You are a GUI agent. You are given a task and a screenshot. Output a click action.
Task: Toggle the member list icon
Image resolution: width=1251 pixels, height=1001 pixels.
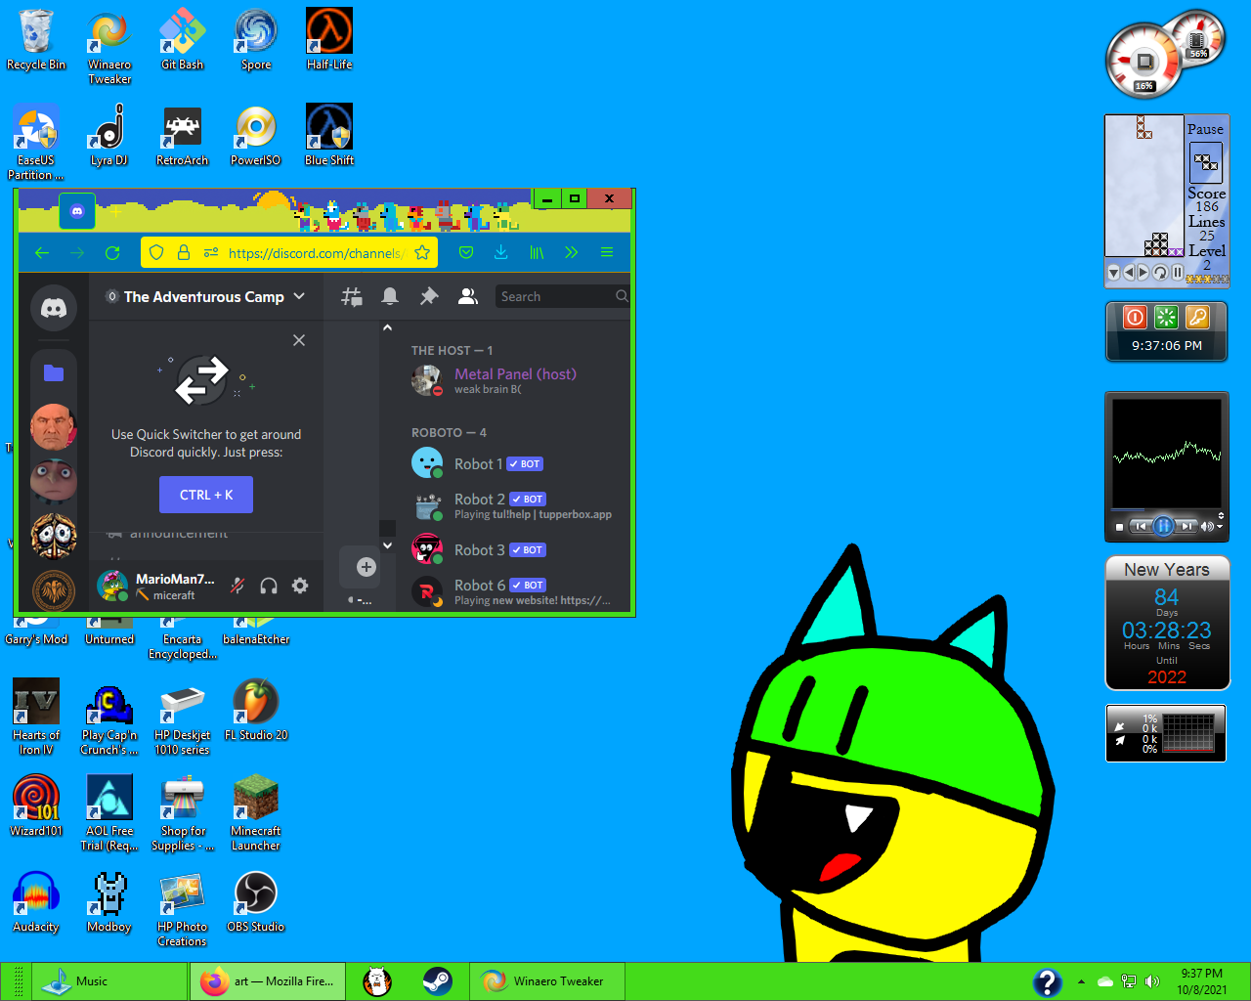[468, 296]
